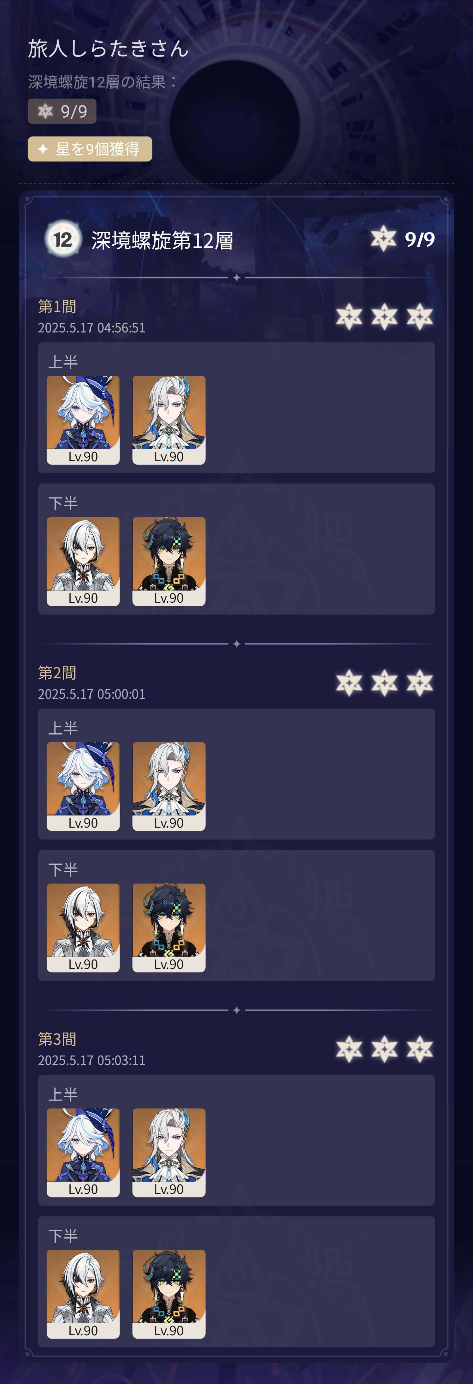Click the middle star of 第2間
This screenshot has width=473, height=1384.
(384, 683)
